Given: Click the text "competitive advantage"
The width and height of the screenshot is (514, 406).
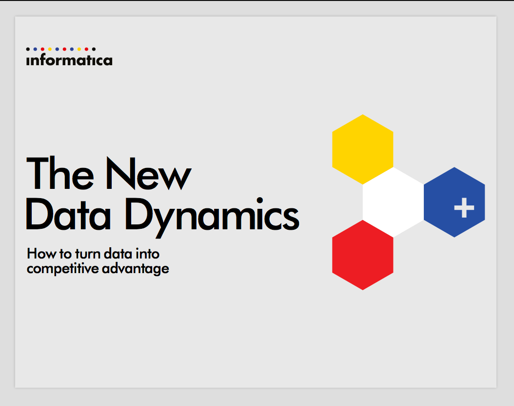Looking at the screenshot, I should pyautogui.click(x=98, y=269).
